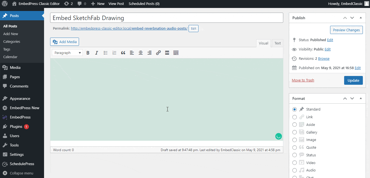370x178 pixels.
Task: Toggle bold formatting in editor toolbar
Action: click(x=88, y=53)
